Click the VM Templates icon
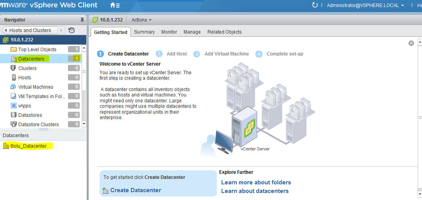 coord(13,96)
